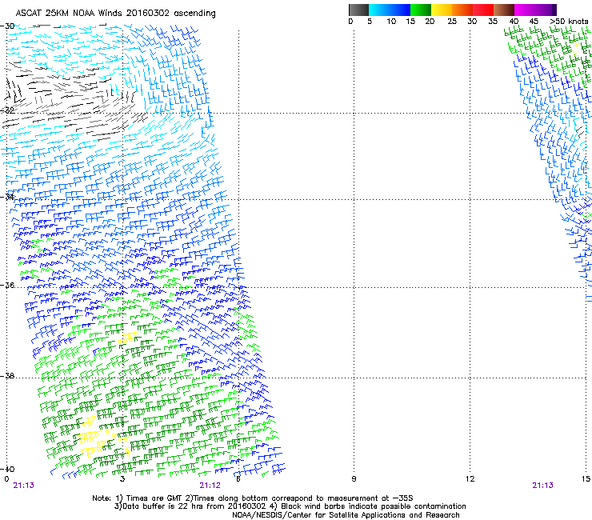Screen dimensions: 592x520
Task: Click the ASCAT 25KM NOAA Winds title
Action: pos(115,14)
